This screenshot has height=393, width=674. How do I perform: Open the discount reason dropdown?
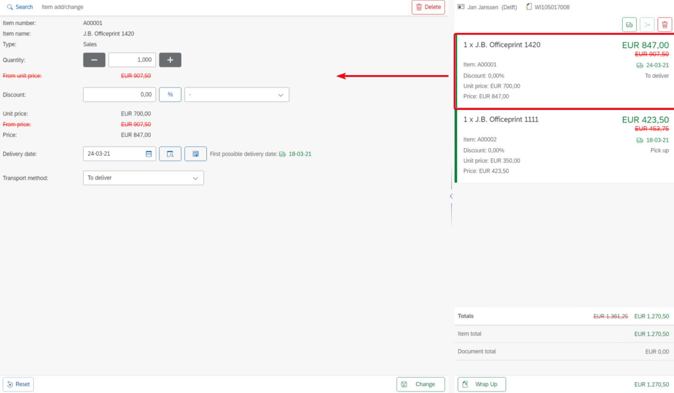236,95
